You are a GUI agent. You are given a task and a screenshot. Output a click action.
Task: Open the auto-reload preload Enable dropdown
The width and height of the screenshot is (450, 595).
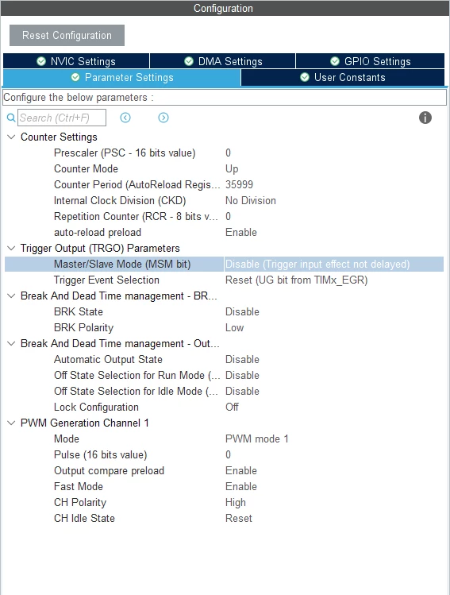[x=241, y=232]
